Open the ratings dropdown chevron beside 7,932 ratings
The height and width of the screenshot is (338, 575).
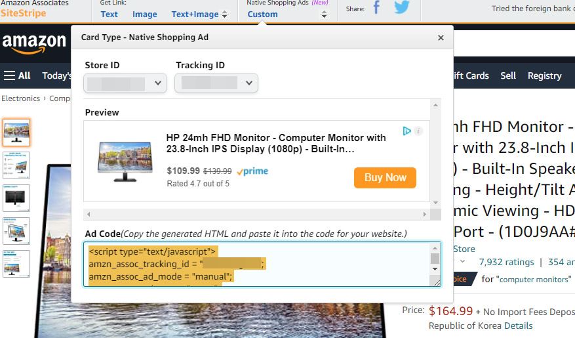(462, 262)
